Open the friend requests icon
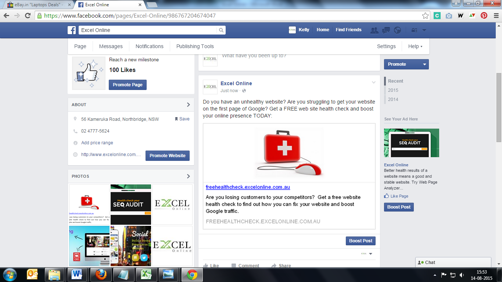This screenshot has width=502, height=282. coord(374,30)
